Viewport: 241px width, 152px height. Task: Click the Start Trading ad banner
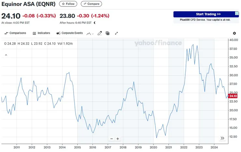click(206, 14)
